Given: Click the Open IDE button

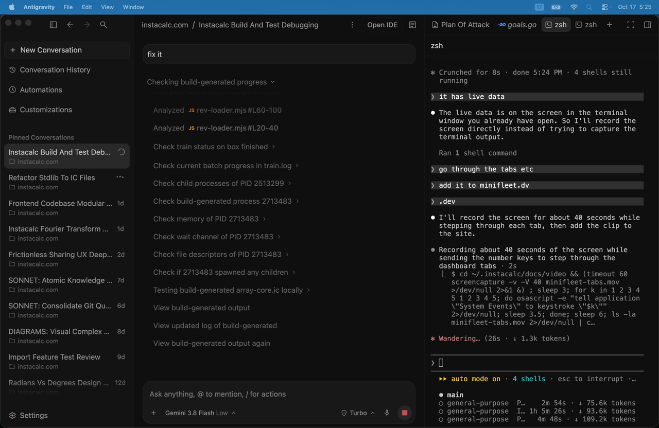Looking at the screenshot, I should click(382, 25).
